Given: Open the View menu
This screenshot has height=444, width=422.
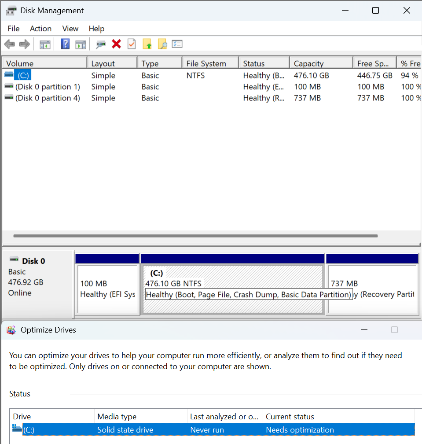Looking at the screenshot, I should (70, 29).
